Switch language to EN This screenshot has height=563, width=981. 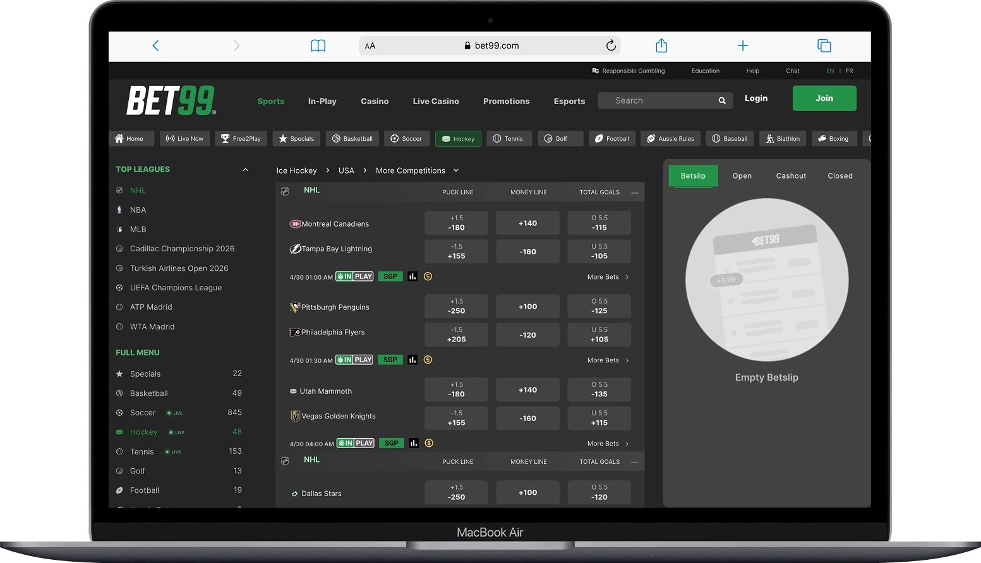pos(830,71)
